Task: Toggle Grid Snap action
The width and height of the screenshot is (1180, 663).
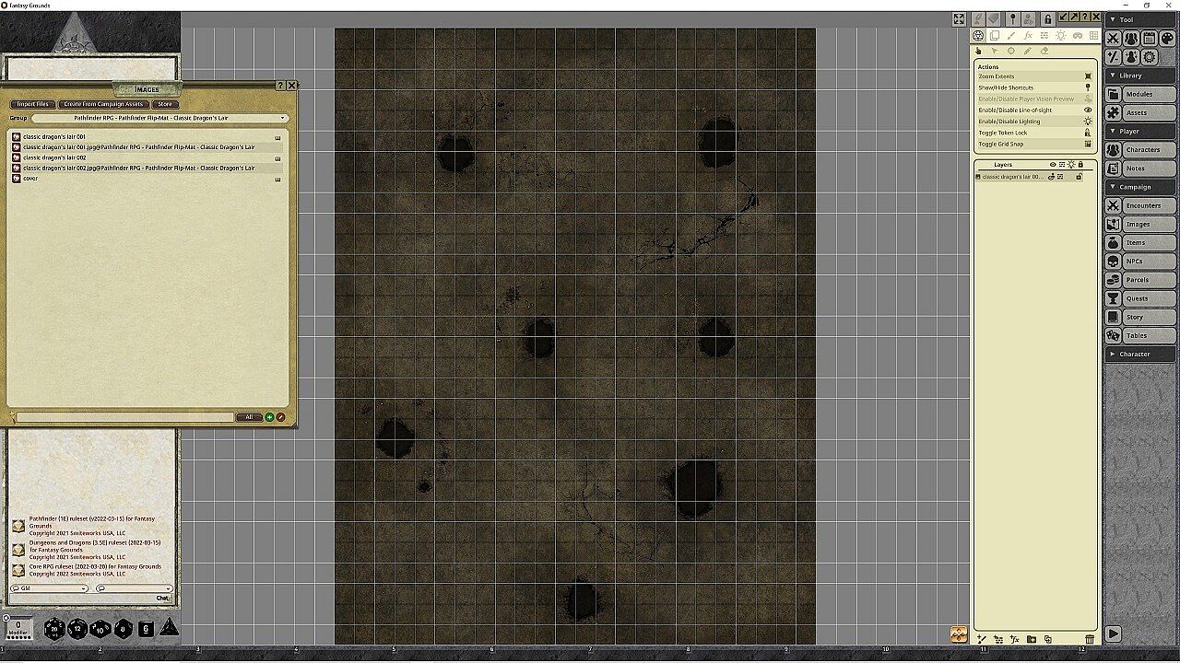Action: coord(1088,144)
